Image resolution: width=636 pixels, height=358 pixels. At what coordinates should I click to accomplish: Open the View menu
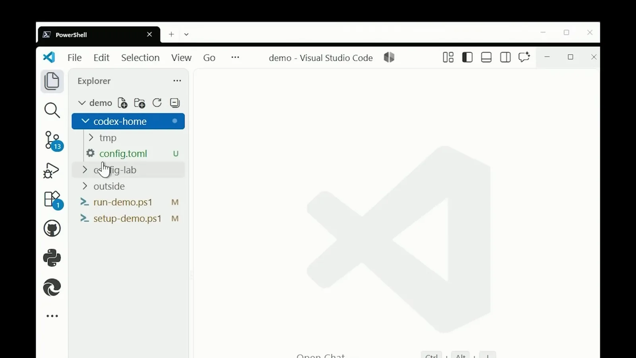click(x=181, y=58)
